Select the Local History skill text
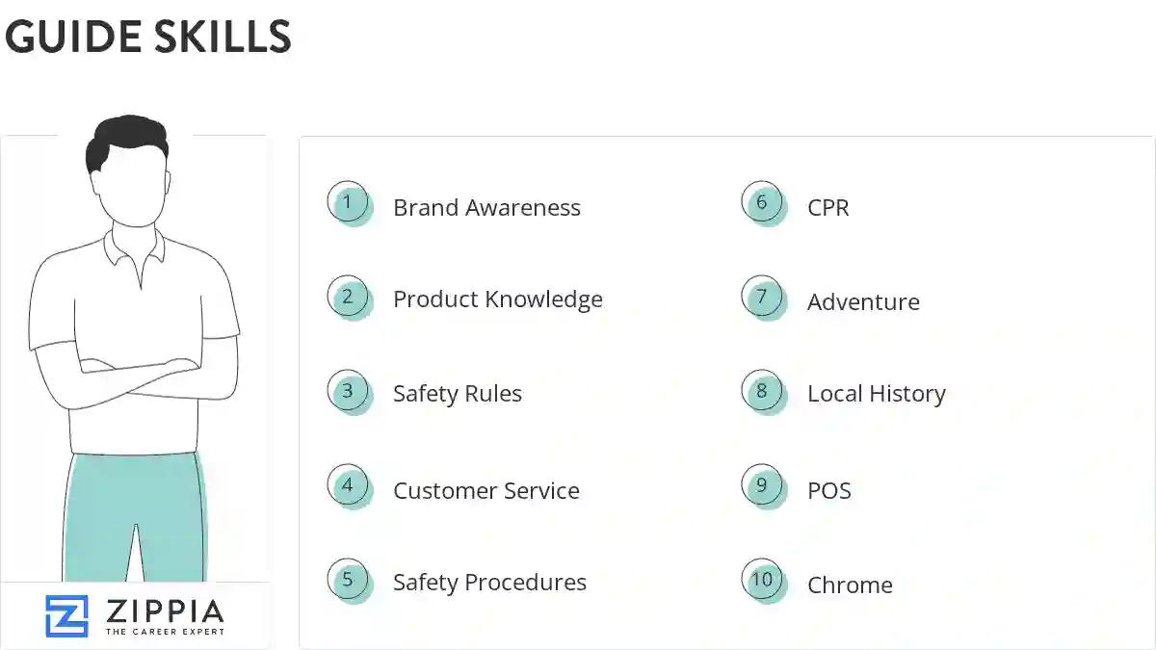This screenshot has width=1156, height=650. [x=876, y=394]
